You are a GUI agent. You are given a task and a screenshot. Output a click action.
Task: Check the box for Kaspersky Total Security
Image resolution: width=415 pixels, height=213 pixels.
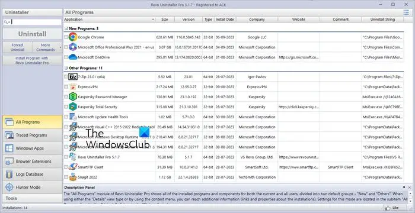click(66, 107)
